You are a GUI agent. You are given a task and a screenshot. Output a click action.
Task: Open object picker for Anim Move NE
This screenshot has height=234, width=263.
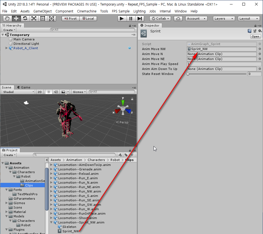click(260, 59)
